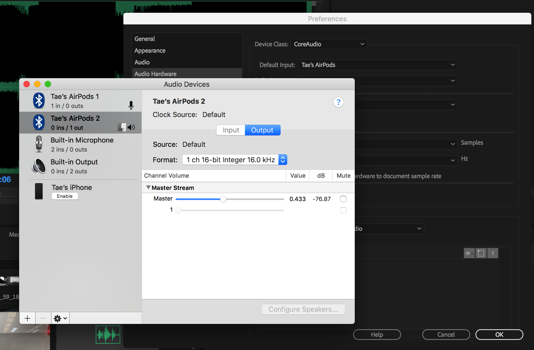Click the Value column header
This screenshot has height=350, width=534.
coord(298,176)
